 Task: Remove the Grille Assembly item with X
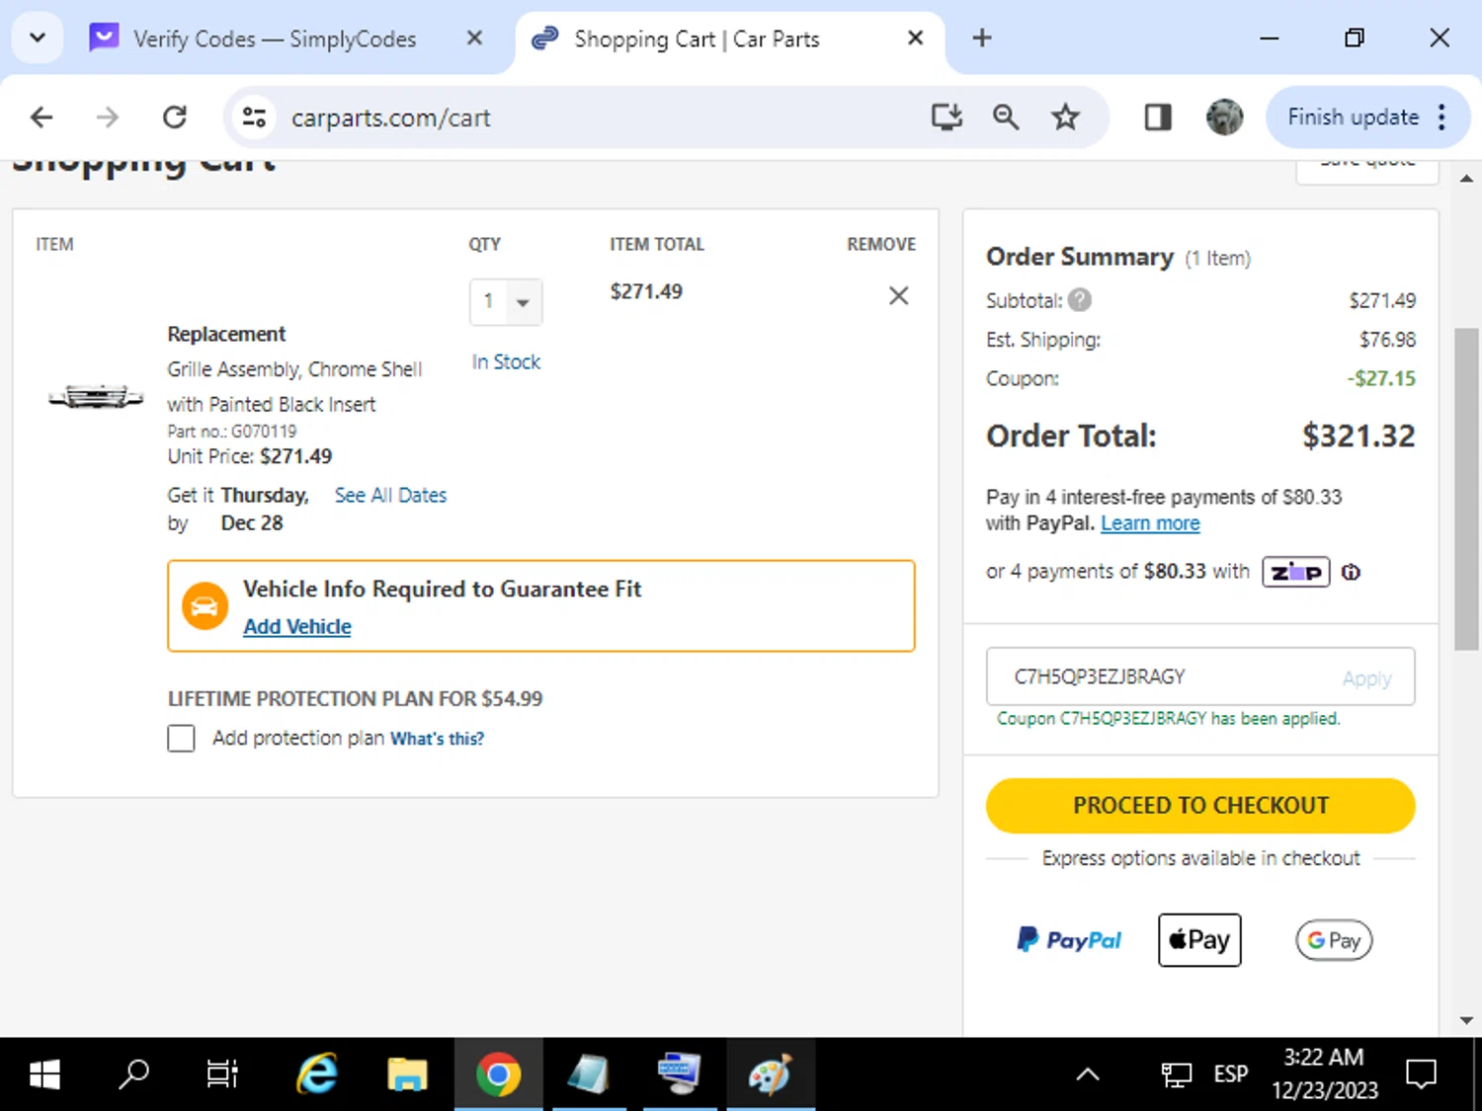click(898, 295)
